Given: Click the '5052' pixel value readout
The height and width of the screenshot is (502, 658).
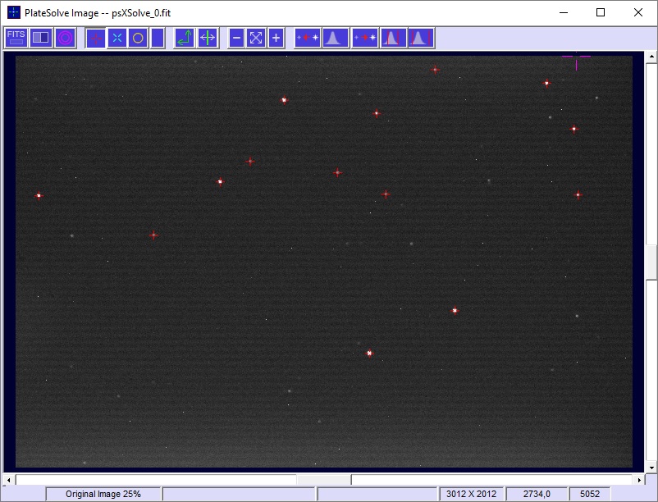Looking at the screenshot, I should [590, 494].
